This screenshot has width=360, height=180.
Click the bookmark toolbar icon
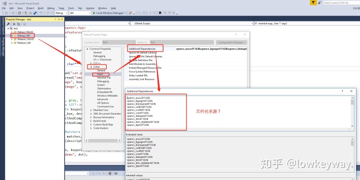pyautogui.click(x=160, y=13)
